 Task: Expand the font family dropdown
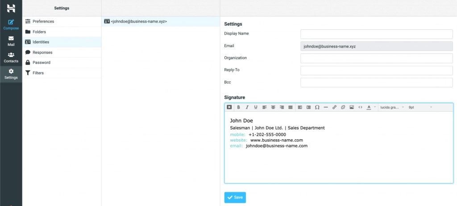pyautogui.click(x=392, y=107)
